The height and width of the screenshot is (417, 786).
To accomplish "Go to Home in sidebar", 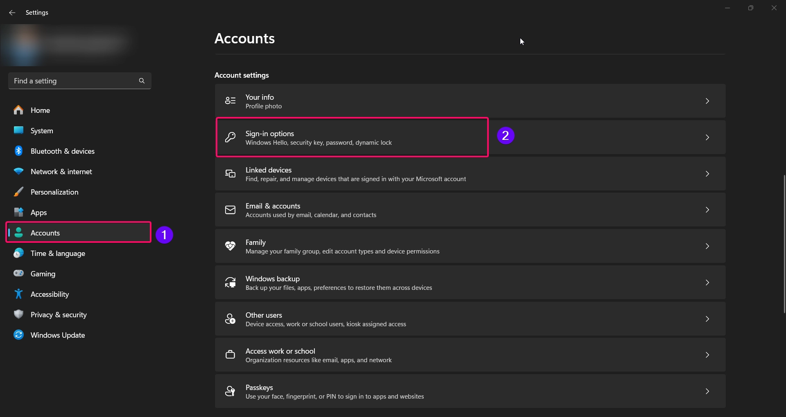I will [79, 110].
